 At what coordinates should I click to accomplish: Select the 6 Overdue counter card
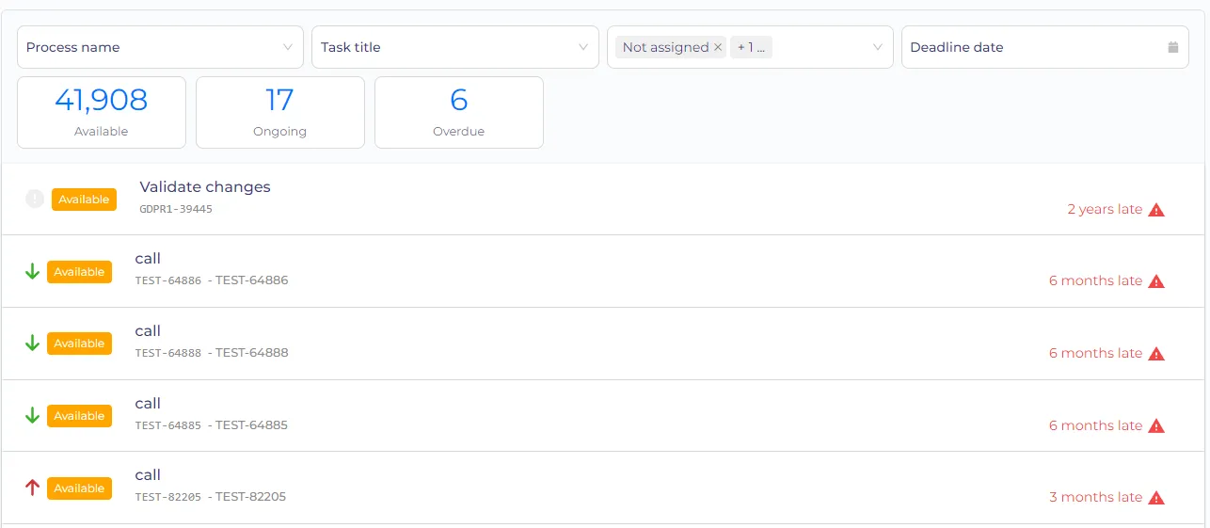[459, 112]
